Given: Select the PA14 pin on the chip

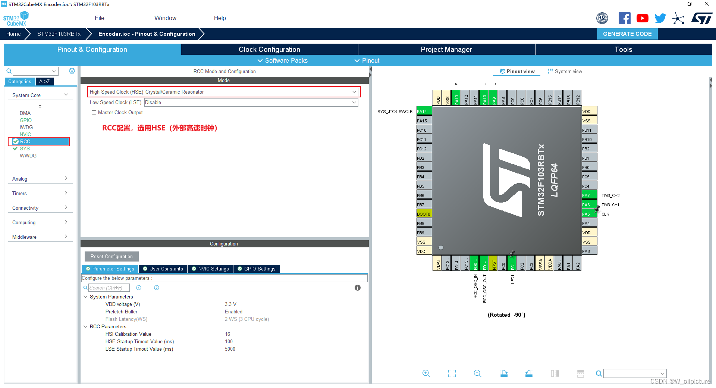Looking at the screenshot, I should (x=424, y=111).
